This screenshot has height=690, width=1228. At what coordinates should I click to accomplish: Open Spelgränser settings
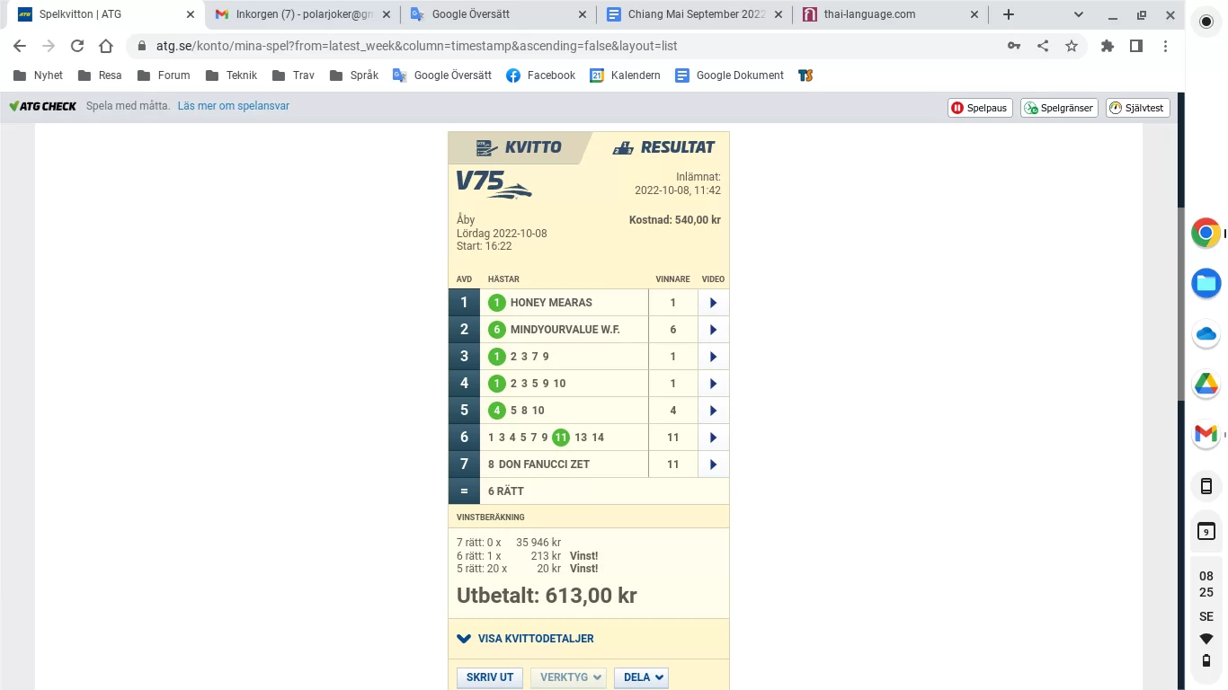pyautogui.click(x=1059, y=108)
